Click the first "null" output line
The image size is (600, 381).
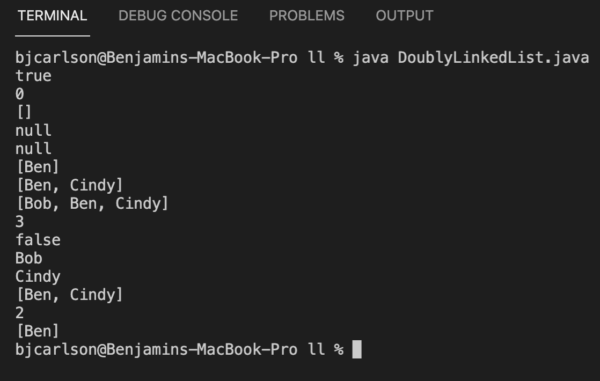pos(33,130)
